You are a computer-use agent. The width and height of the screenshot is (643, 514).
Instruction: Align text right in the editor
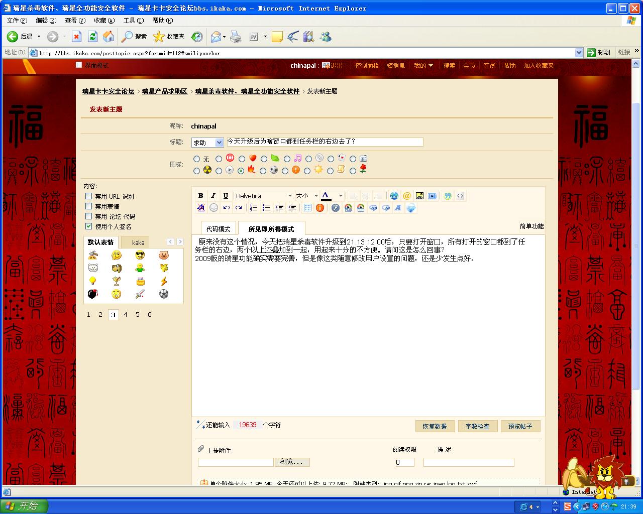click(378, 196)
